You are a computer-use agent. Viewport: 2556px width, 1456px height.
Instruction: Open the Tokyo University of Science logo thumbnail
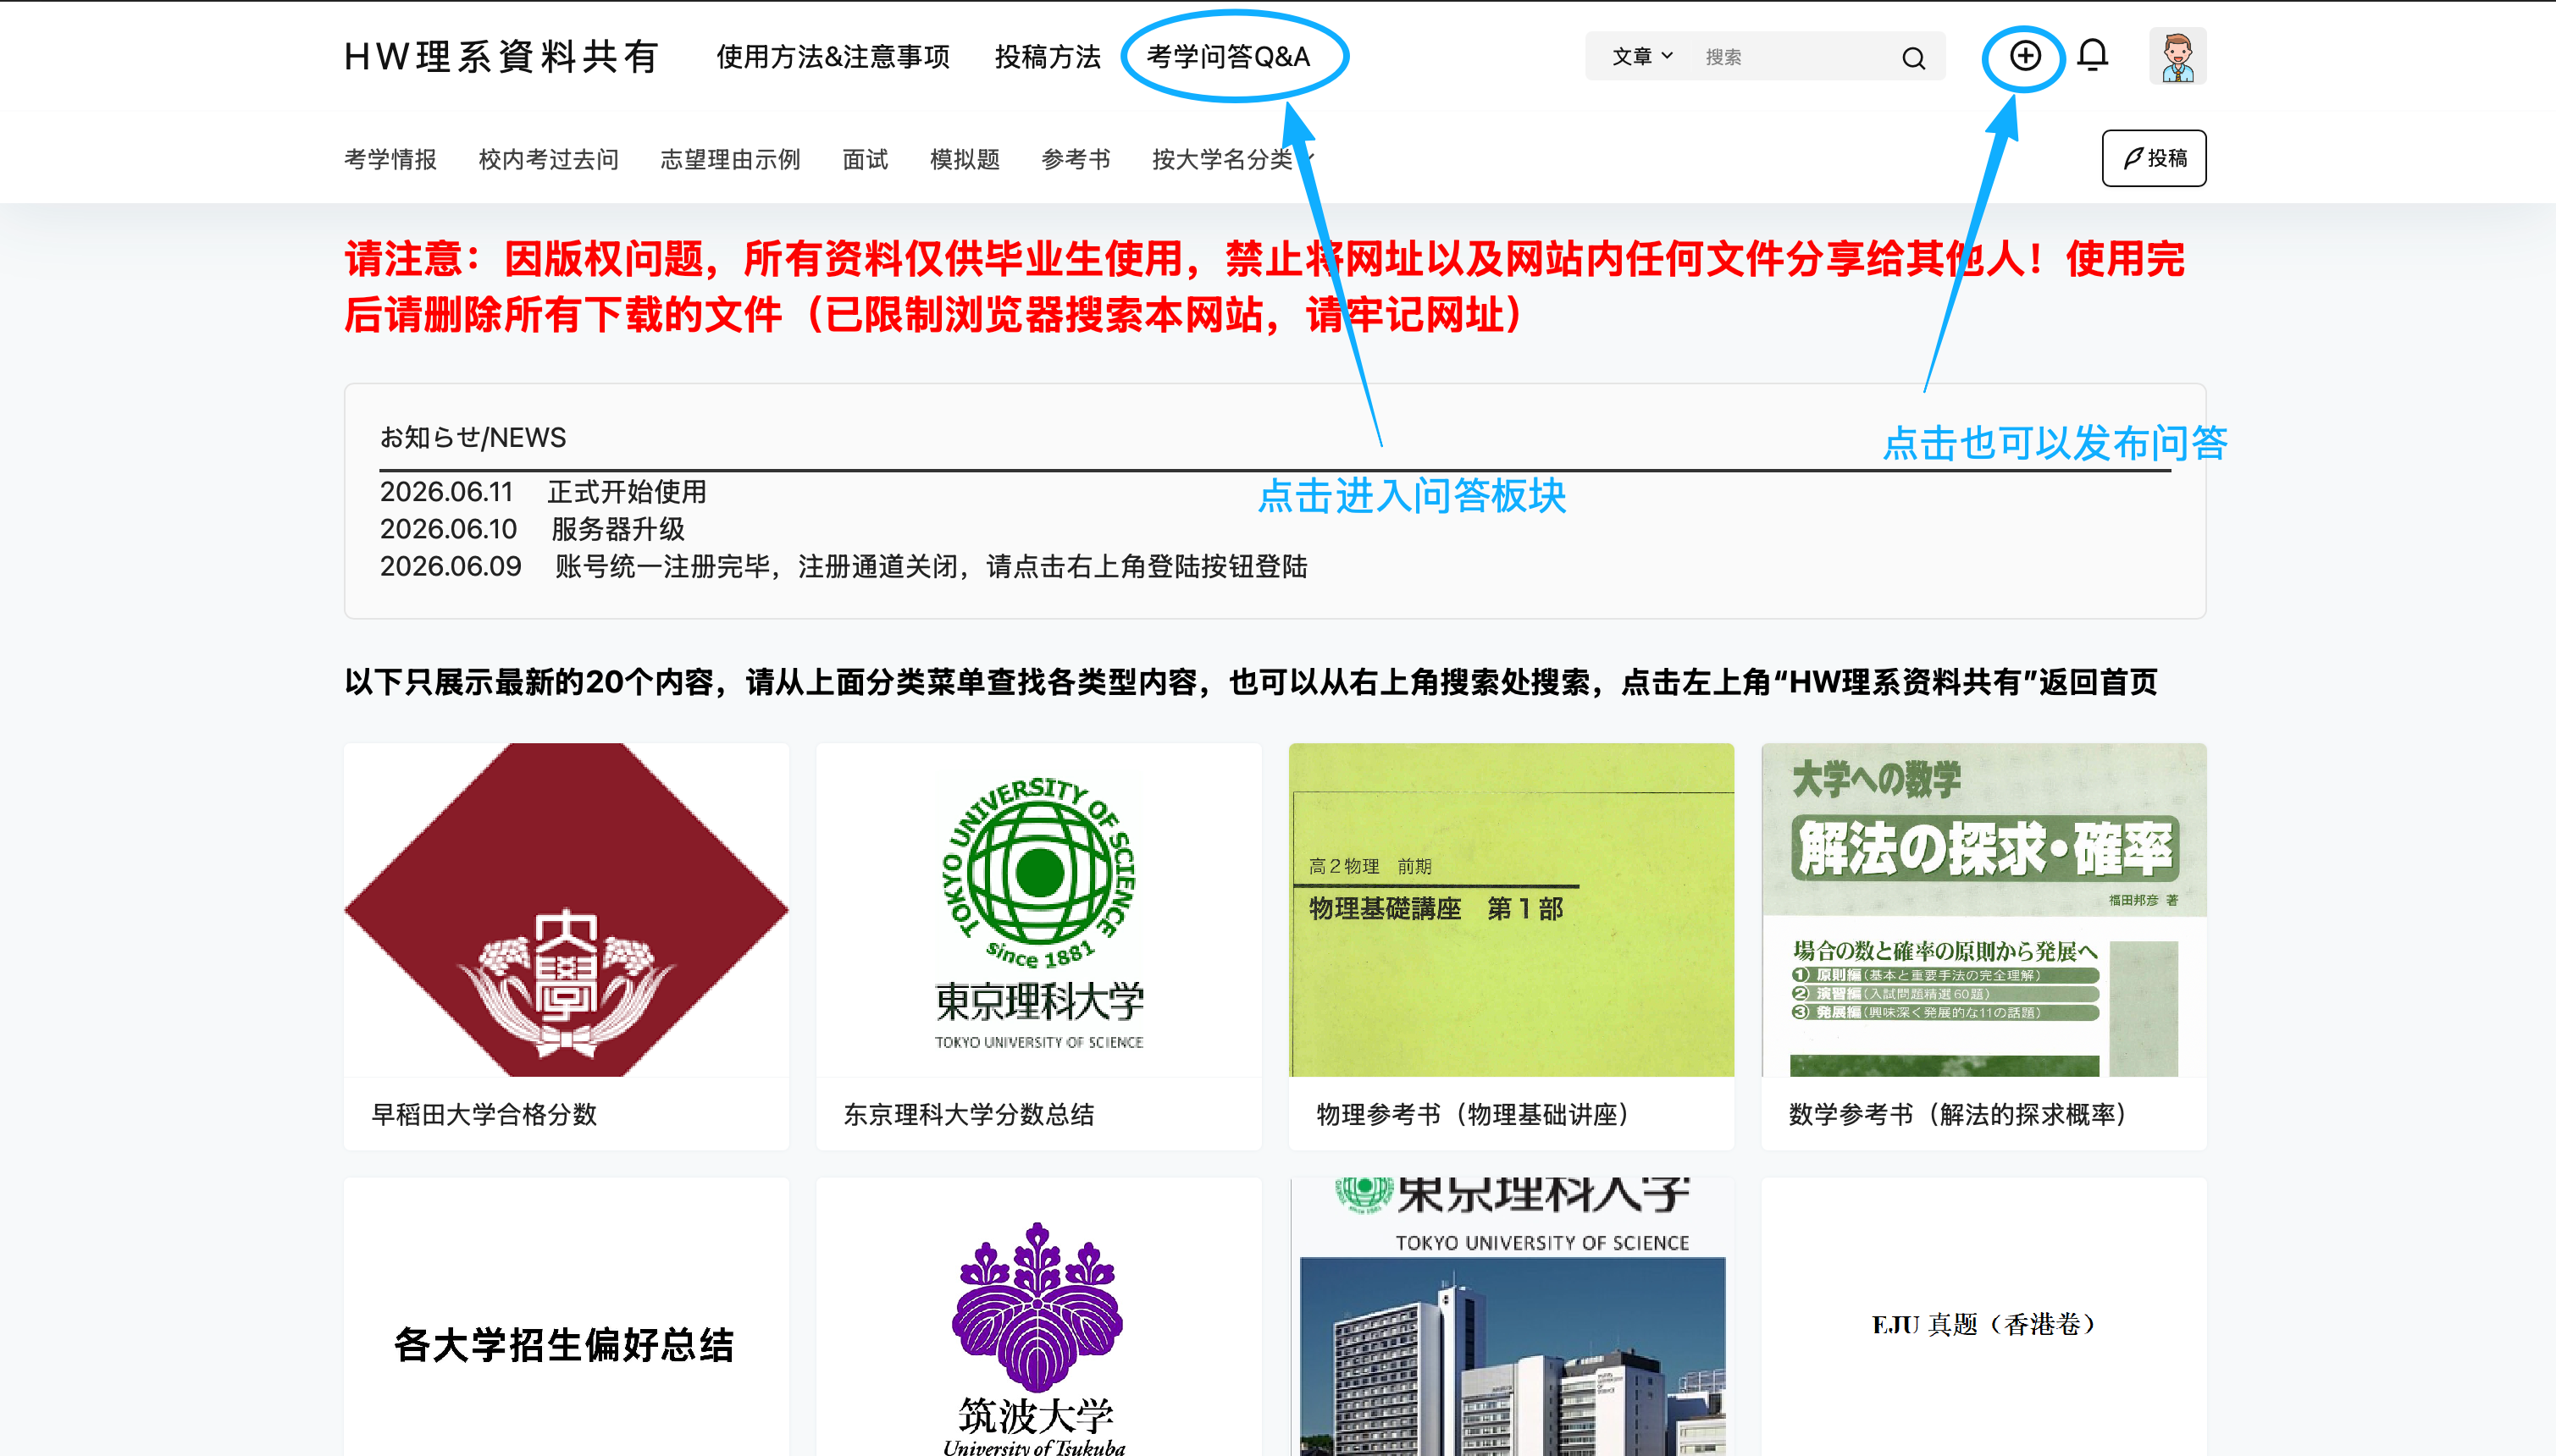coord(1038,910)
